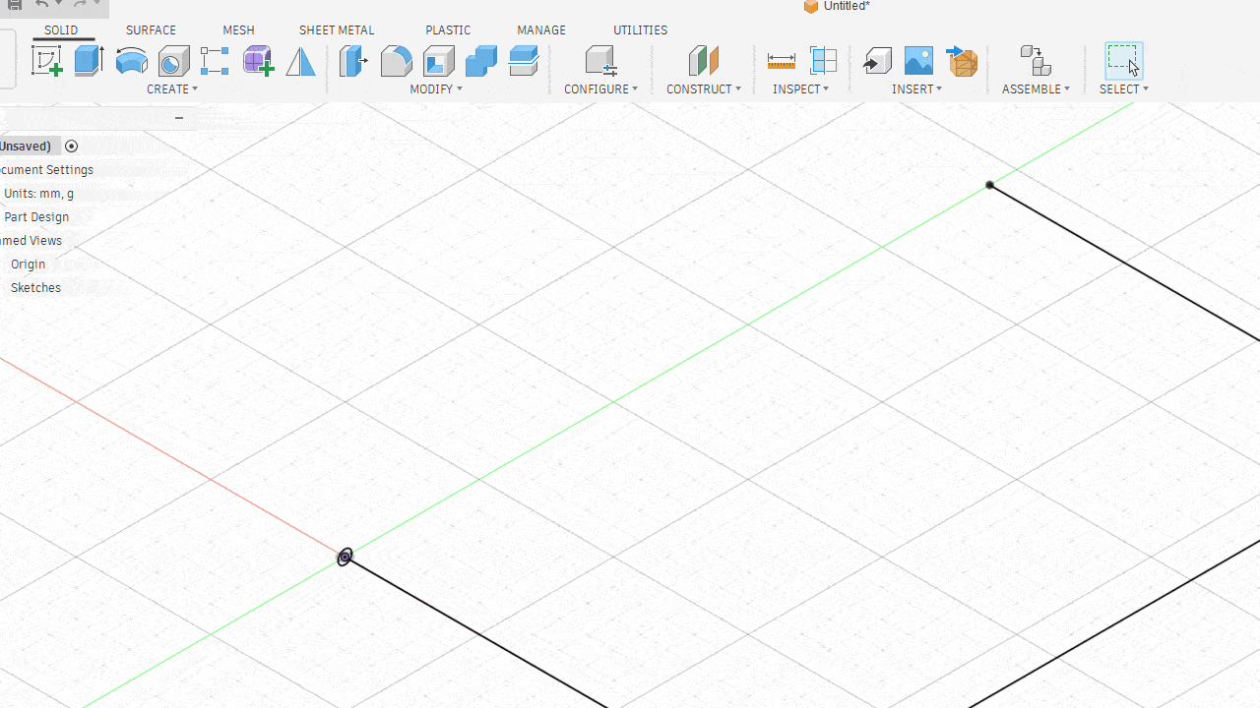Open the Create Form tool
The width and height of the screenshot is (1260, 708).
tap(258, 61)
